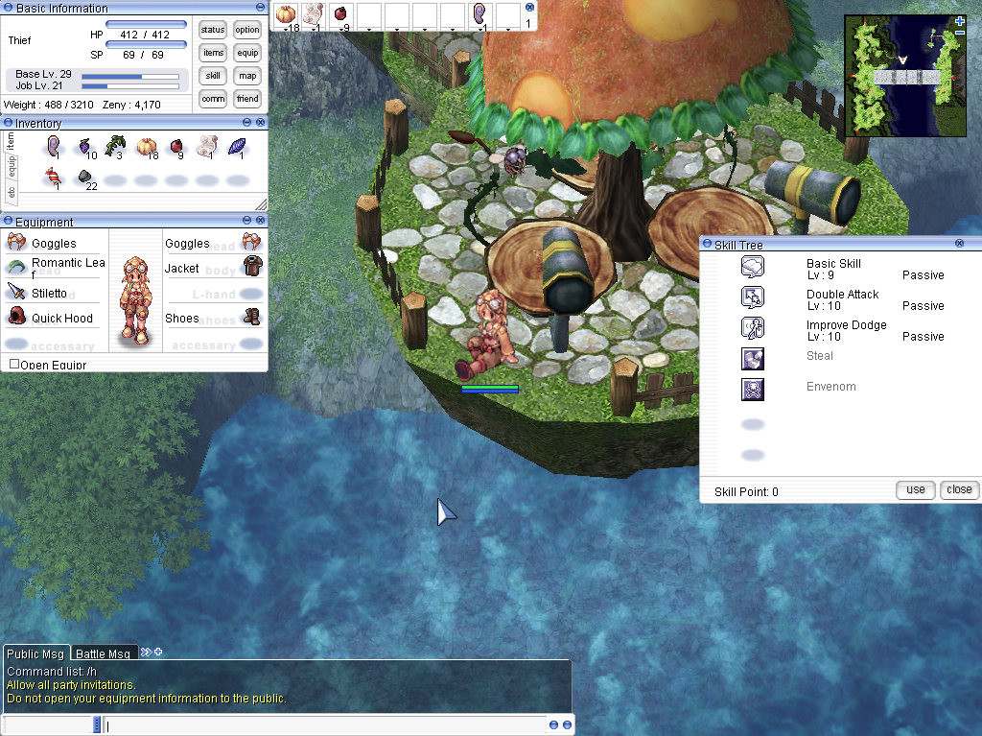Click the Thief character sitting on stones
Screen dimensions: 982x736
pos(487,336)
